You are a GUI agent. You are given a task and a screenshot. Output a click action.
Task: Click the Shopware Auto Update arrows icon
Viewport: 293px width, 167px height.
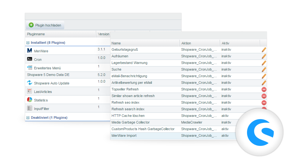click(x=30, y=83)
